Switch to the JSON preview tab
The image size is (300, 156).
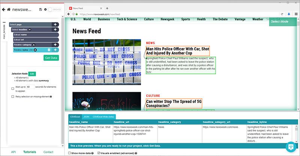tap(86, 117)
